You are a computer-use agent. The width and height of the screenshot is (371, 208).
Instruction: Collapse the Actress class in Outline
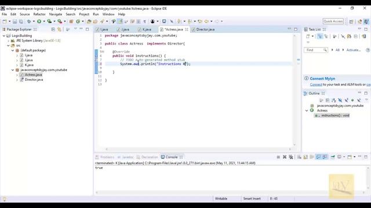[x=307, y=110]
